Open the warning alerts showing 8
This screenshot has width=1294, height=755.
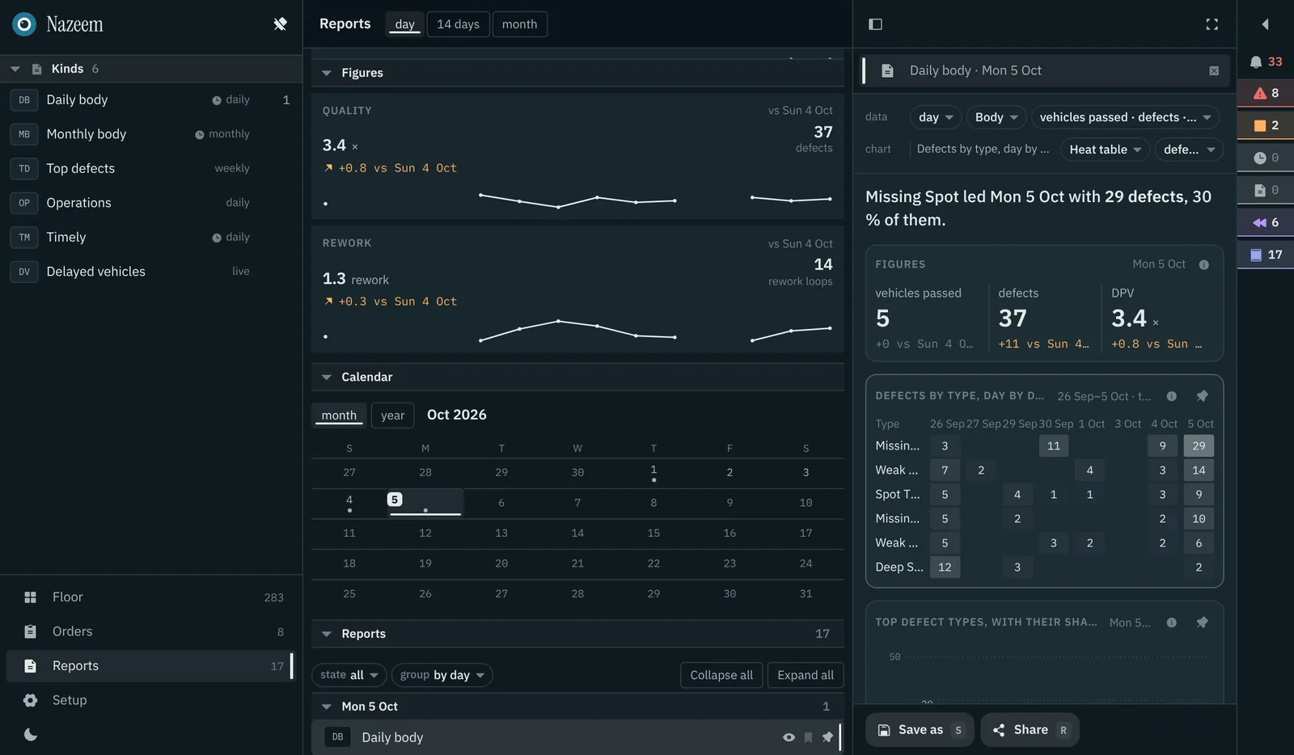pos(1266,93)
